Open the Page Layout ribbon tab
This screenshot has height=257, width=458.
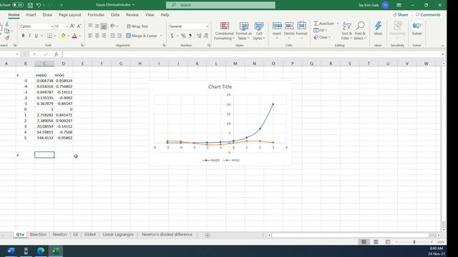[x=70, y=15]
